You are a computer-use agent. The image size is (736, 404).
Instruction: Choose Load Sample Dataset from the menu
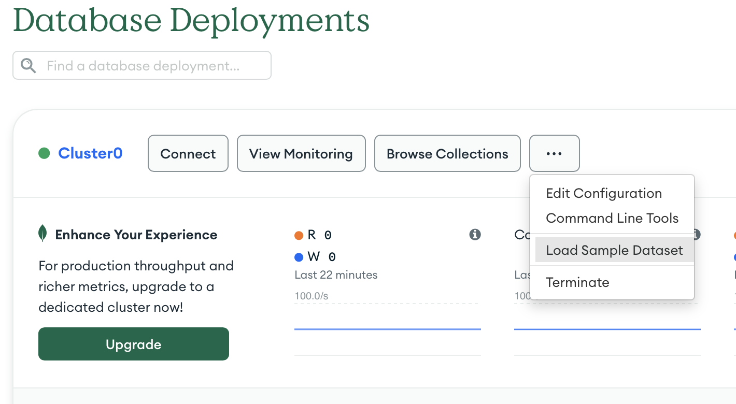[614, 250]
